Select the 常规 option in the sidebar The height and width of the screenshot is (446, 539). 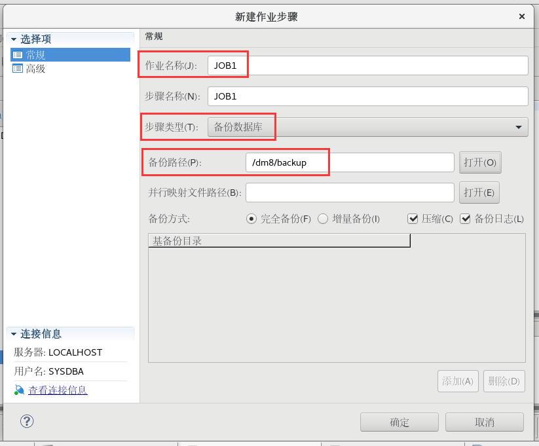coord(70,54)
